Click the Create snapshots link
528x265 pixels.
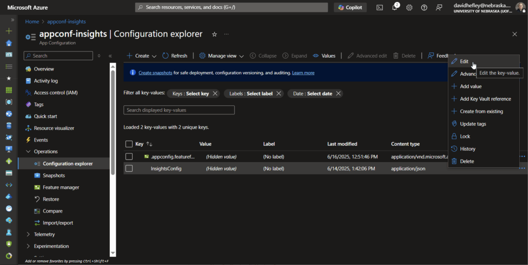(155, 73)
